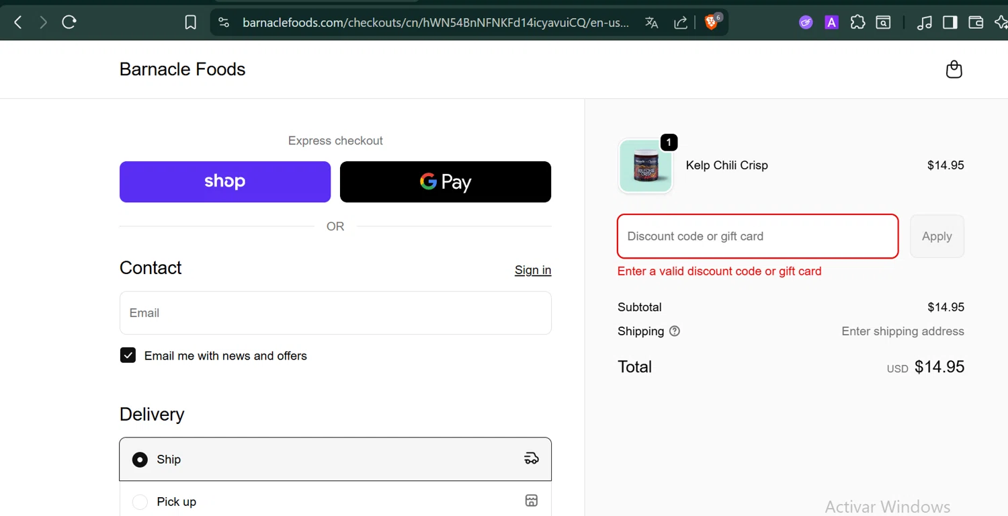The width and height of the screenshot is (1008, 516).
Task: Click the browser forward arrow
Action: click(x=44, y=23)
